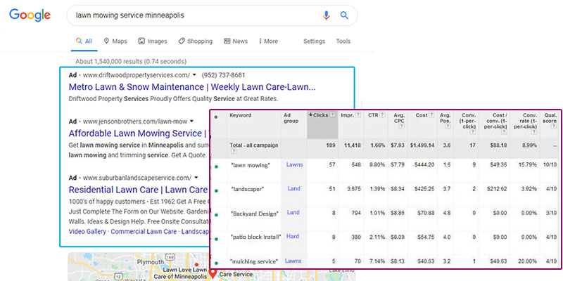Open dropdown arrow next to suburbanlandscapeservice.com

coord(196,178)
